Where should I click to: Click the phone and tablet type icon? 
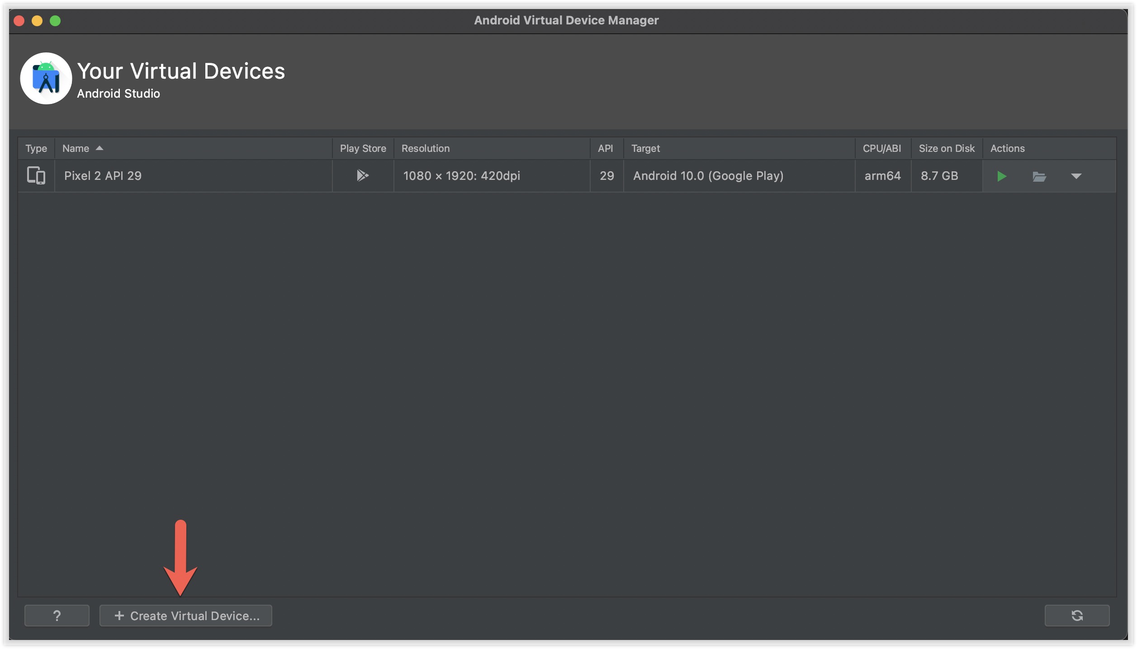(x=36, y=175)
